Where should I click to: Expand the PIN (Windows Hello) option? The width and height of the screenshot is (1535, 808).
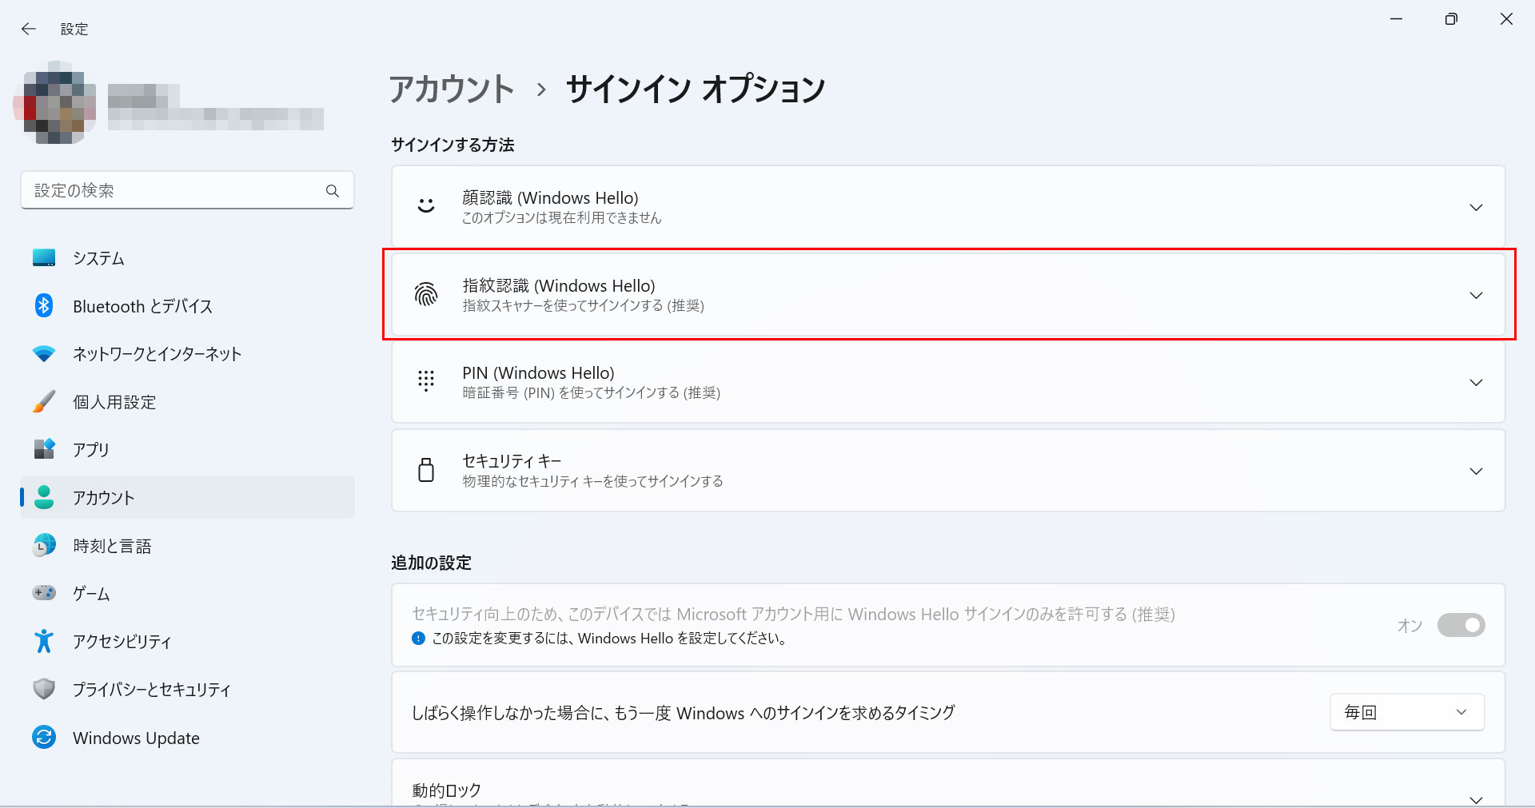click(x=948, y=382)
